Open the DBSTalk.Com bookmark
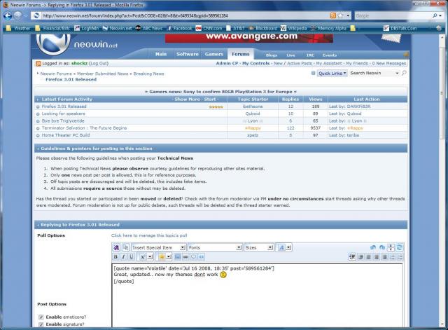 tap(400, 28)
